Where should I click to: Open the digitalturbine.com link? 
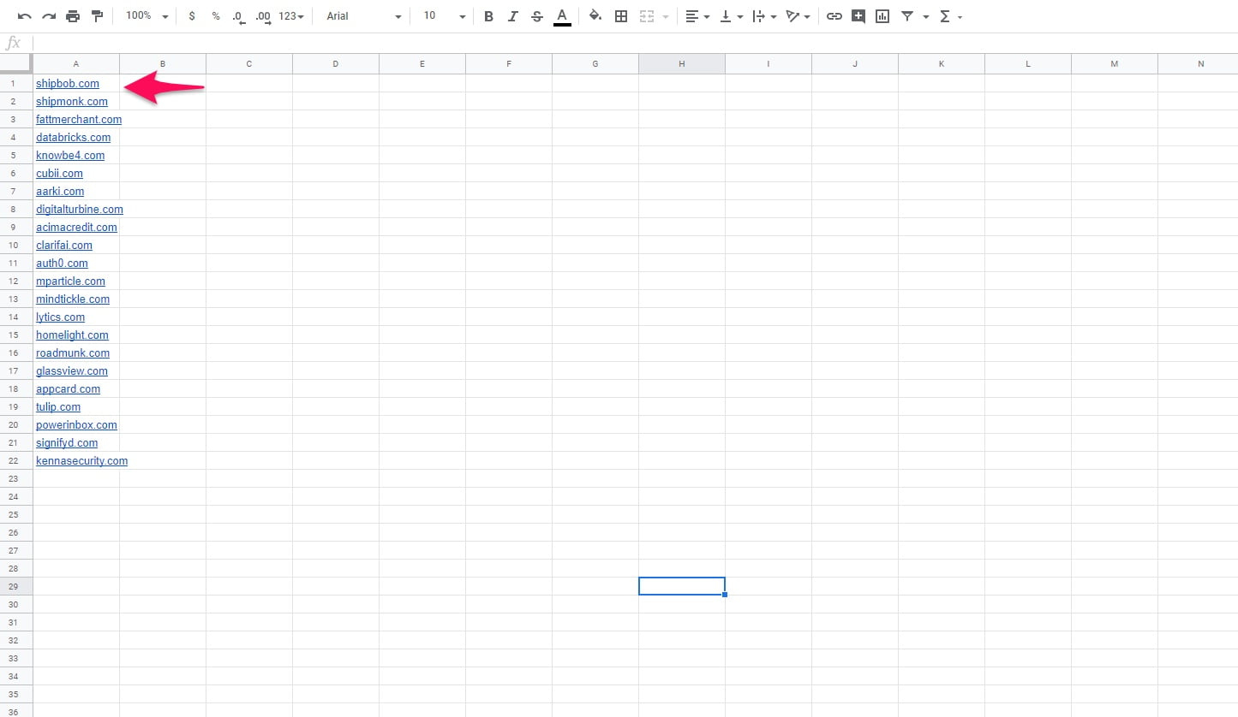[x=80, y=209]
